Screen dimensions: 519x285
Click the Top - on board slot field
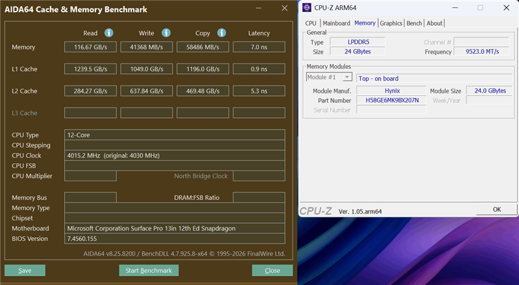click(434, 78)
